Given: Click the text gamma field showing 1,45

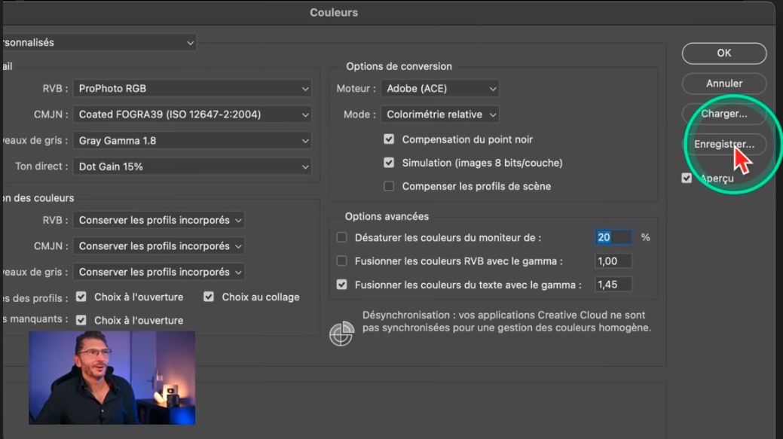Looking at the screenshot, I should [613, 285].
